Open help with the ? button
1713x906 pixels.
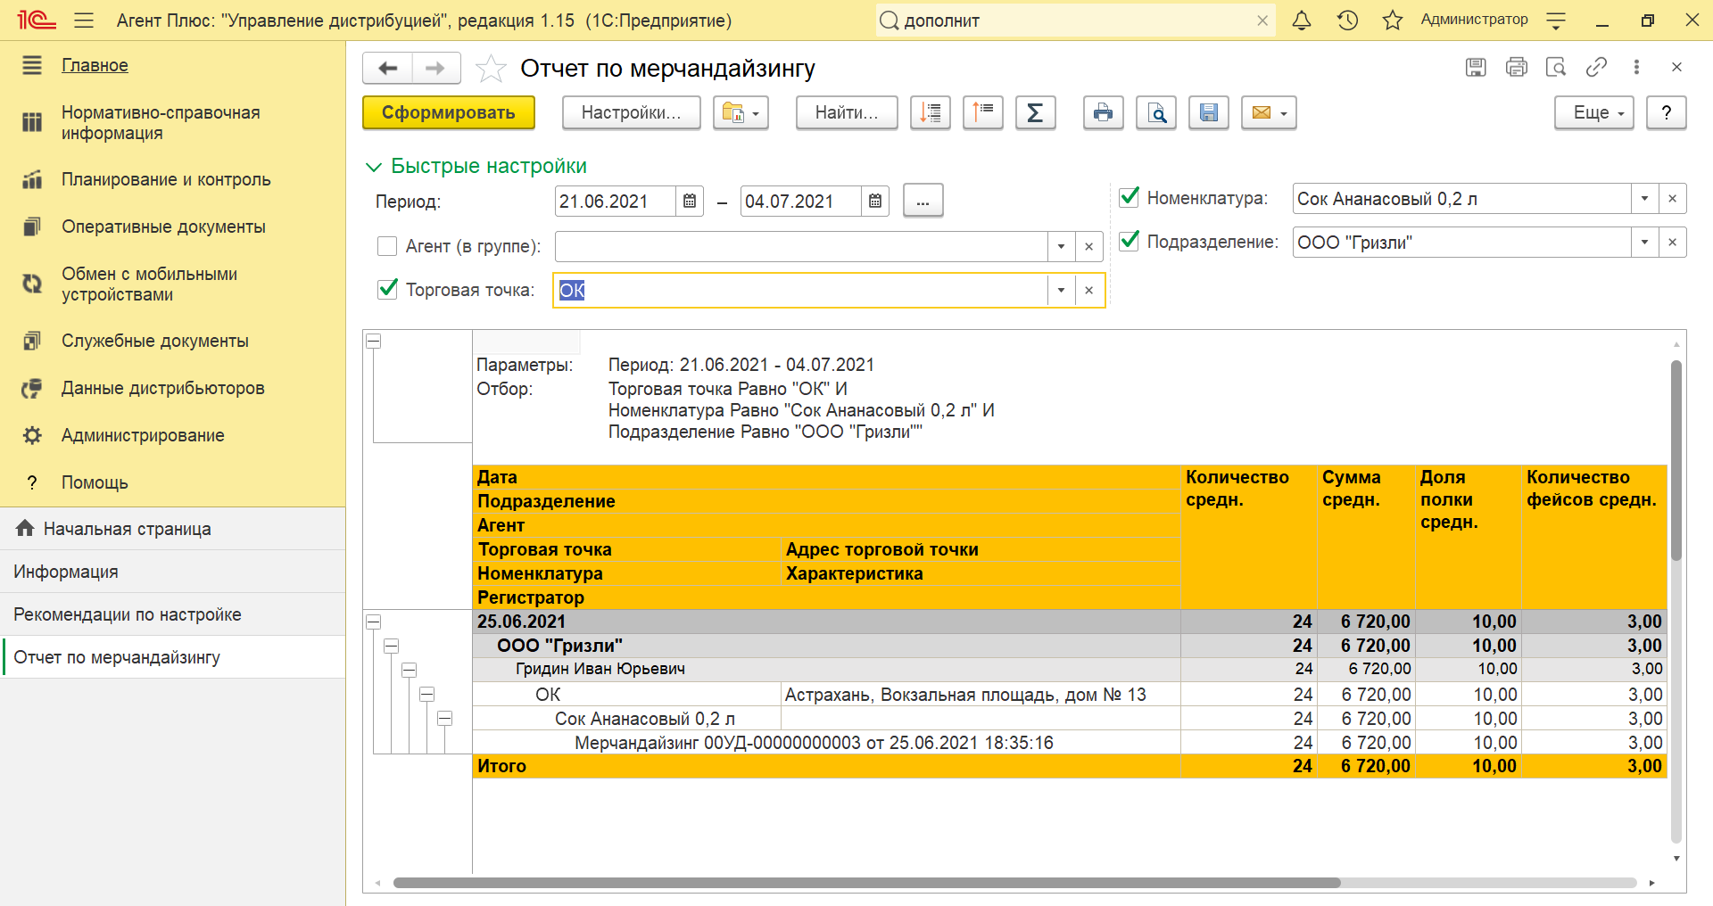pyautogui.click(x=1666, y=113)
